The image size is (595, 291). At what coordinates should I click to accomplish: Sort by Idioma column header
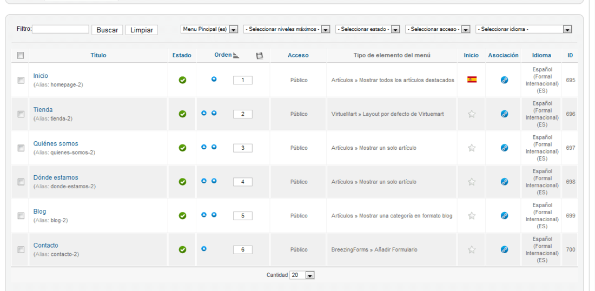click(x=541, y=55)
